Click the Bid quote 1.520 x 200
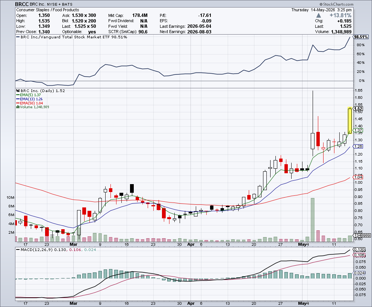Screen dimensions: 372x307 (84, 21)
